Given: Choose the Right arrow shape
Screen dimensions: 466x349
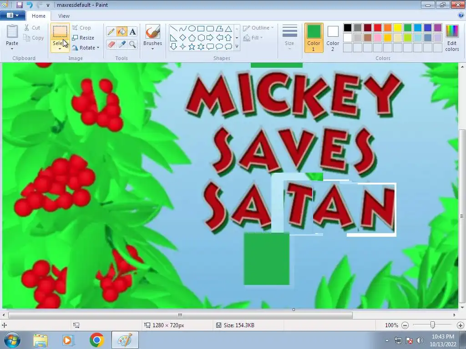Looking at the screenshot, I should click(x=210, y=38).
